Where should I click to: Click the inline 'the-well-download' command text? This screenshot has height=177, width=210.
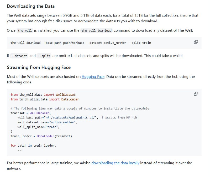coord(96,31)
